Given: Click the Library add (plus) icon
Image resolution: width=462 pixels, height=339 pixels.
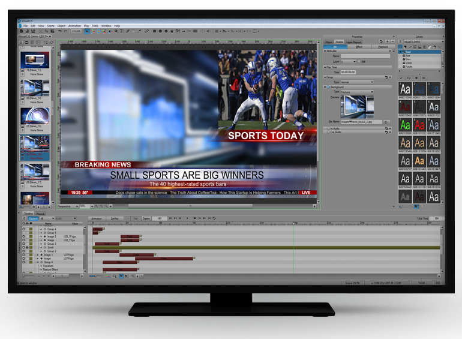Looking at the screenshot, I should coord(416,78).
